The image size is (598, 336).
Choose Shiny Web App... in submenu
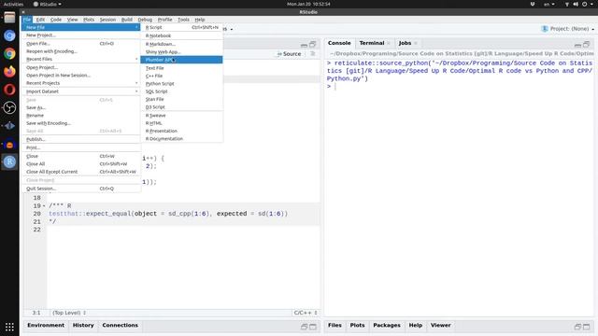(181, 52)
